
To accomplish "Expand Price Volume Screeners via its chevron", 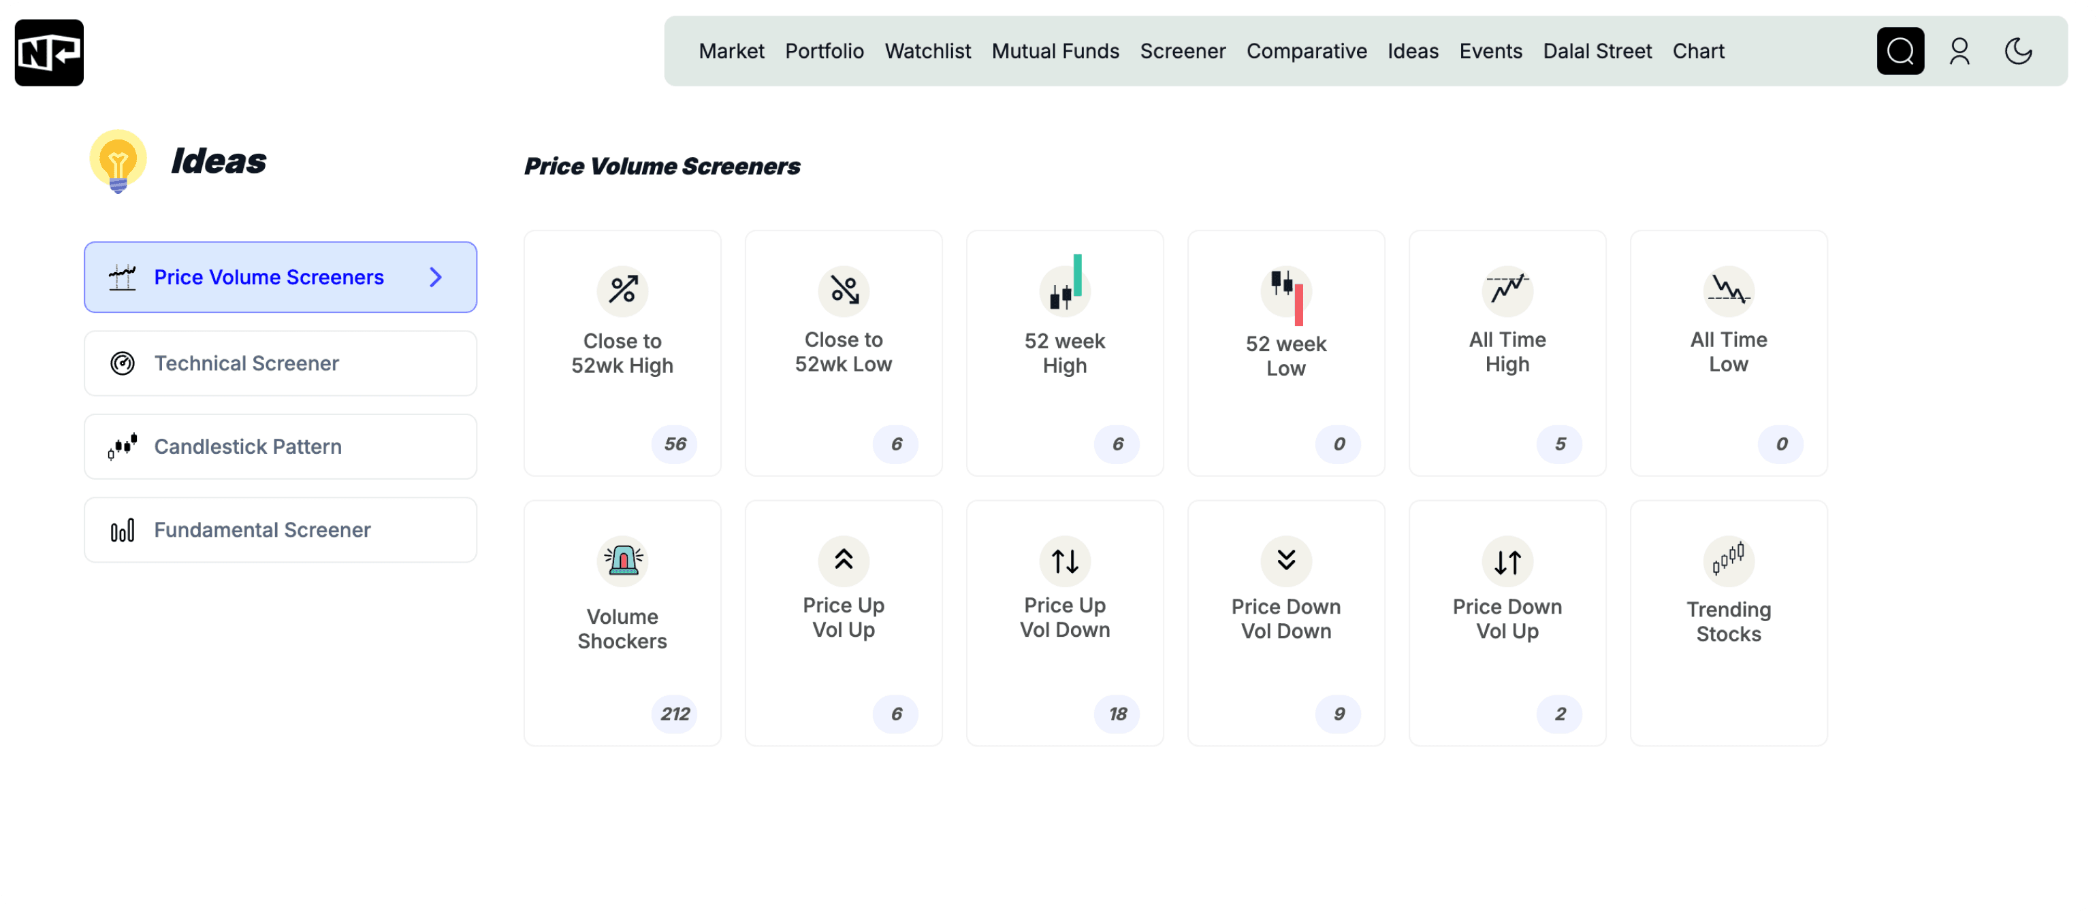I will (x=436, y=276).
